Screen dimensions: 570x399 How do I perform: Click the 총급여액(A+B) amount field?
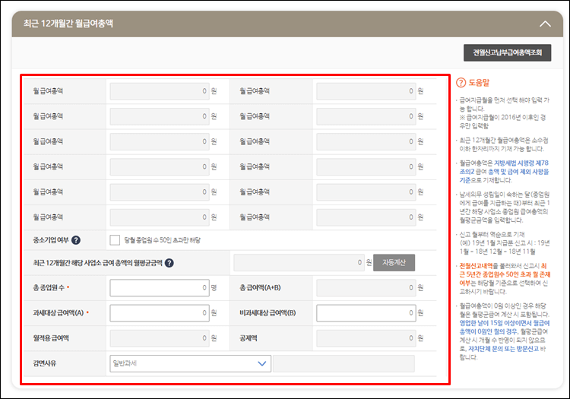point(366,288)
